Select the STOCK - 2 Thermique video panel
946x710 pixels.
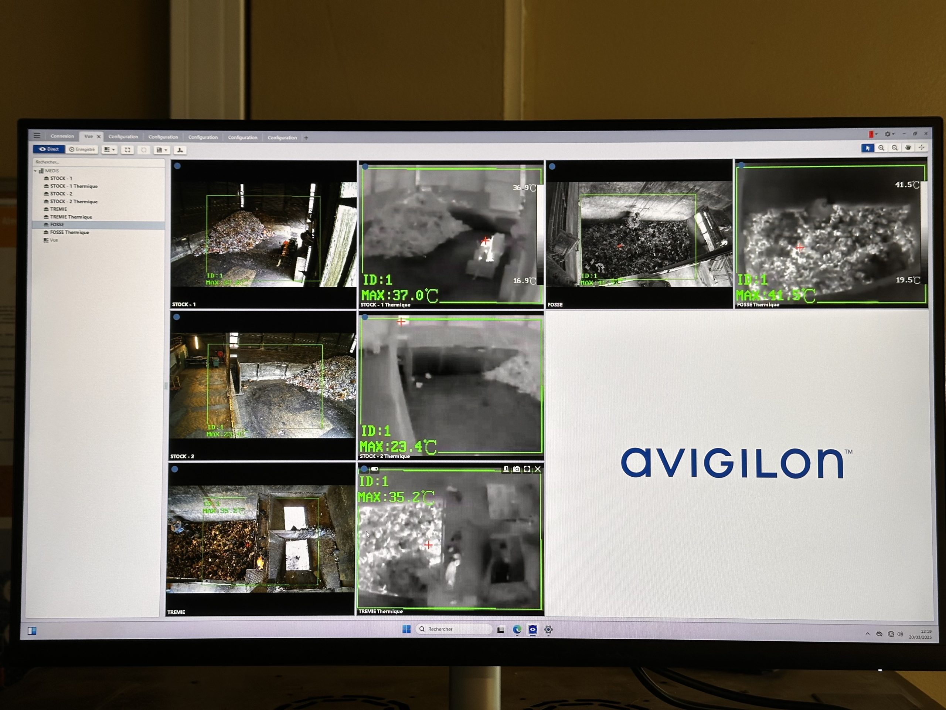[451, 386]
